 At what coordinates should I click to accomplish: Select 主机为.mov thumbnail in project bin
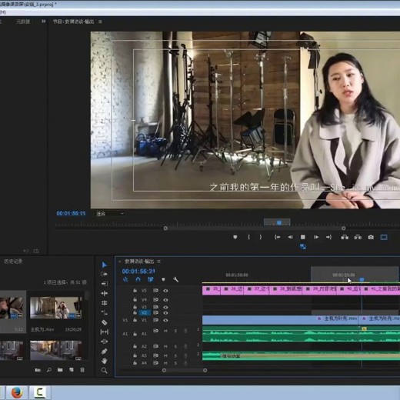click(x=56, y=308)
